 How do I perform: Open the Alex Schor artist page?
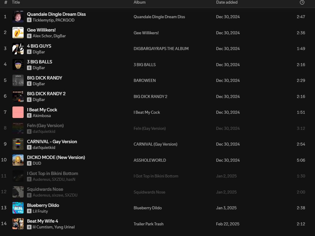point(42,36)
